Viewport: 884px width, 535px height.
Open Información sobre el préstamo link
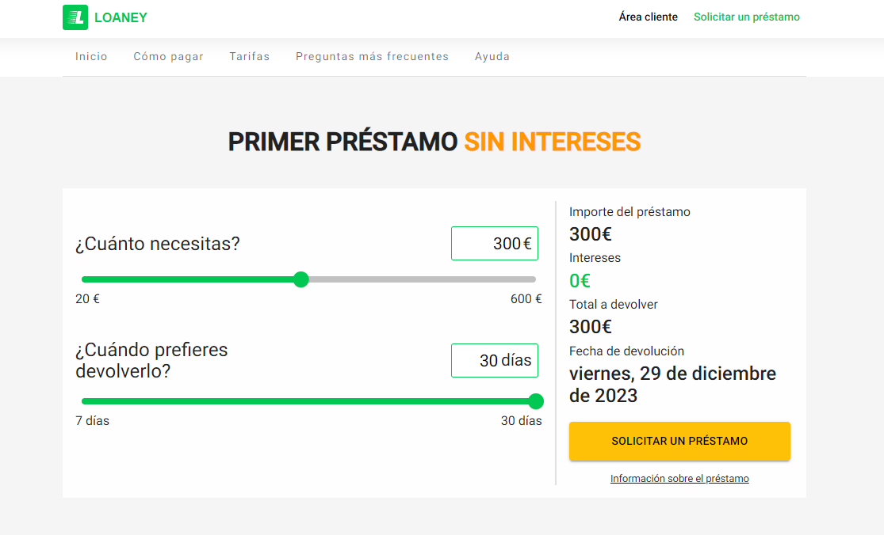pyautogui.click(x=679, y=479)
